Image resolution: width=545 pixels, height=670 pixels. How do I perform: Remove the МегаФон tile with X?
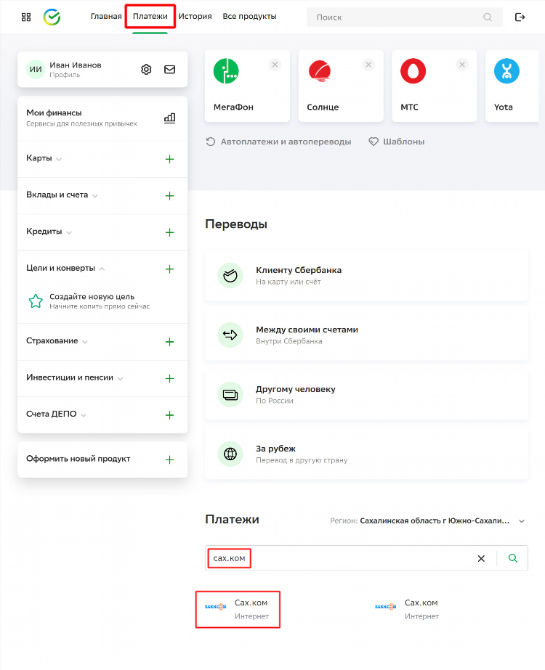tap(275, 65)
